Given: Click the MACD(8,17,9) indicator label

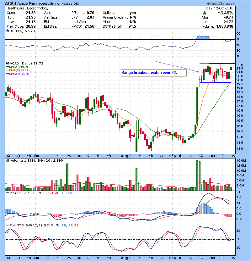Looking at the screenshot, I should (22, 193).
